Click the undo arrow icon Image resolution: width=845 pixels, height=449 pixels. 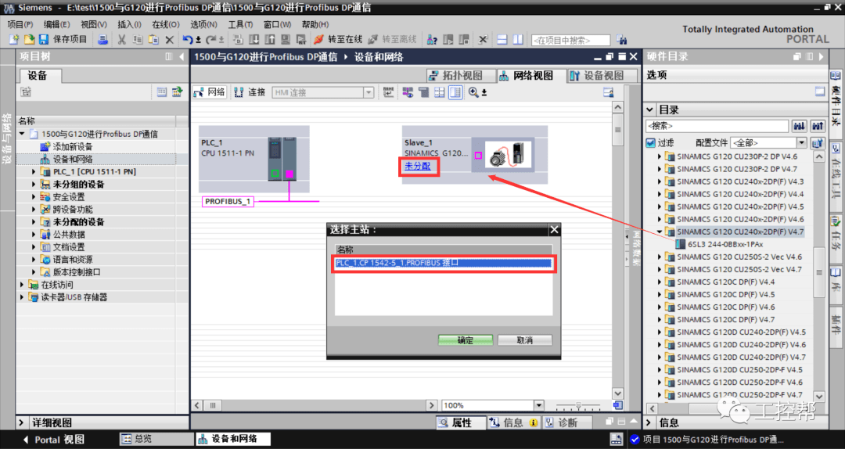tap(188, 39)
